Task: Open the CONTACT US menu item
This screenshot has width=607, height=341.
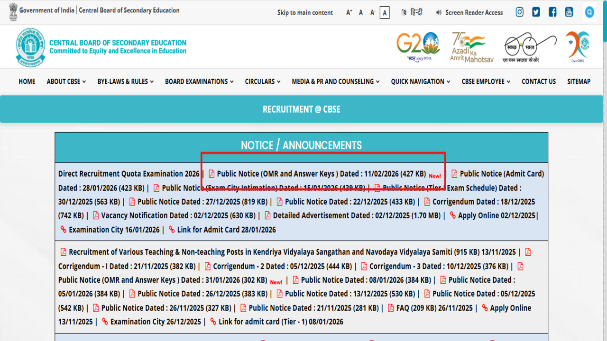Action: (539, 81)
